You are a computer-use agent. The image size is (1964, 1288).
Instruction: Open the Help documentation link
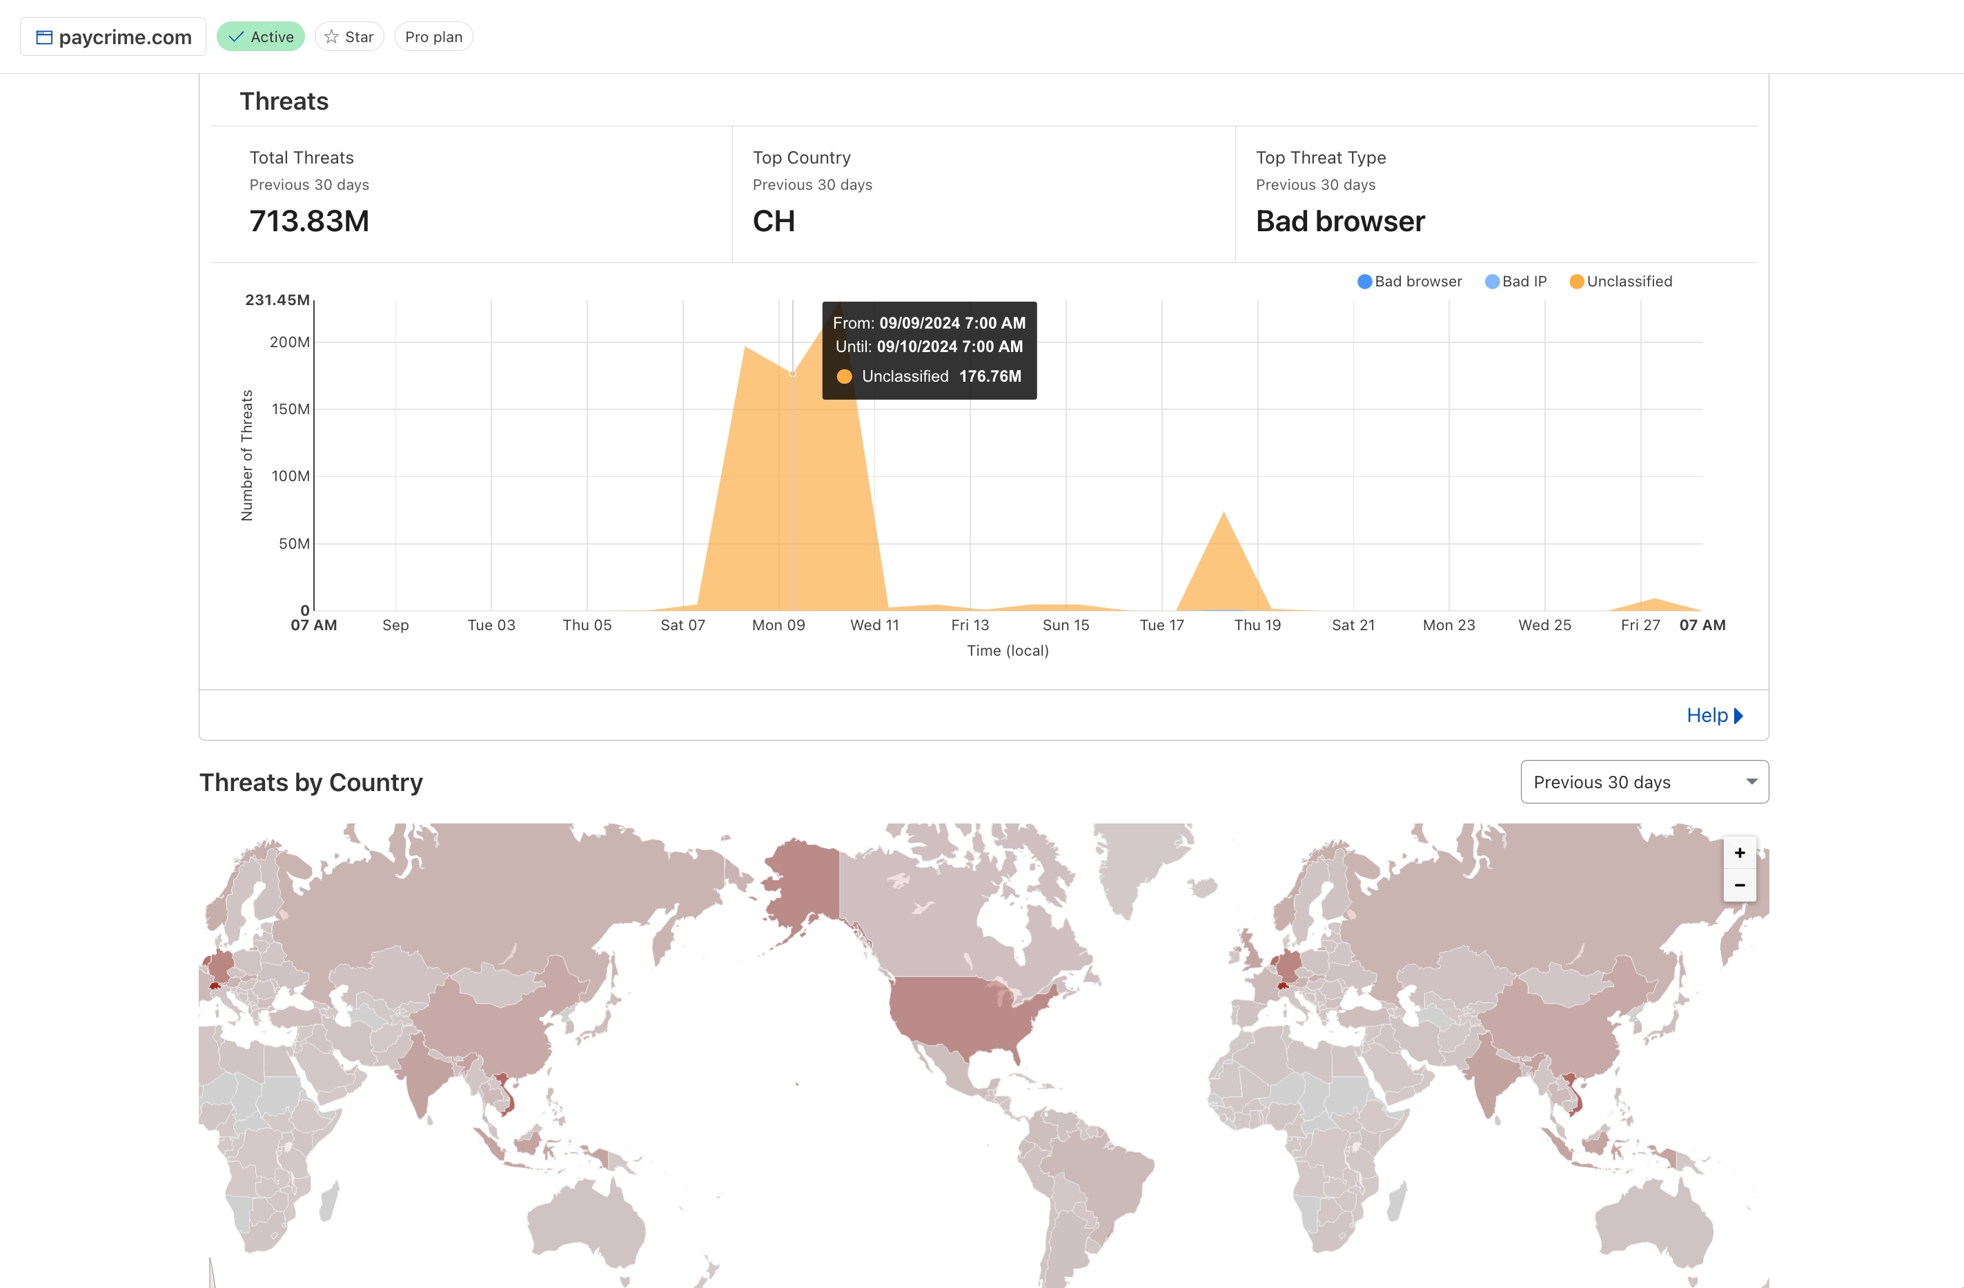1707,715
